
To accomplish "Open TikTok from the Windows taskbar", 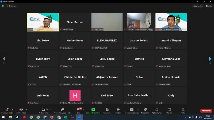I will pyautogui.click(x=17, y=117).
